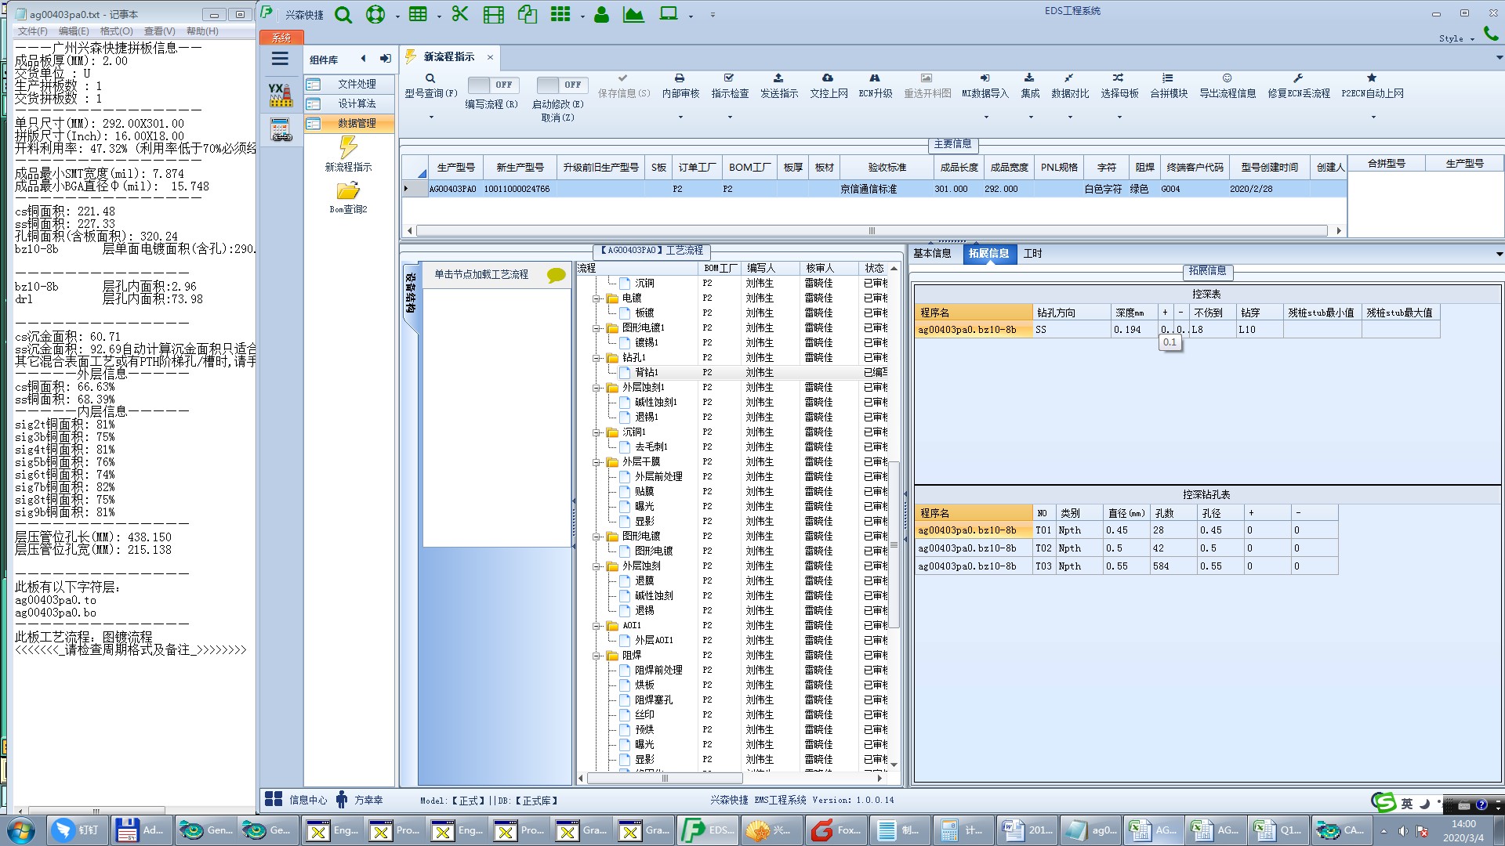Open 格式(O) menu in Notepad
1505x846 pixels.
(x=116, y=31)
